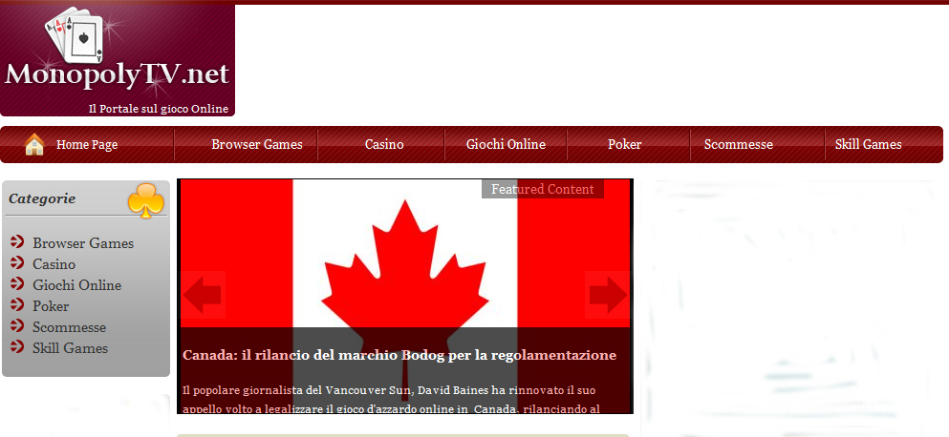Click the tagline Il Portale sul gioco Online
949x437 pixels.
point(158,109)
